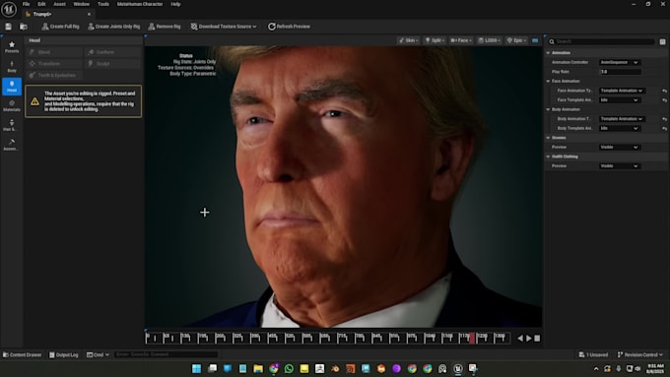Open the Body sidebar tab
This screenshot has width=670, height=377.
pos(12,67)
